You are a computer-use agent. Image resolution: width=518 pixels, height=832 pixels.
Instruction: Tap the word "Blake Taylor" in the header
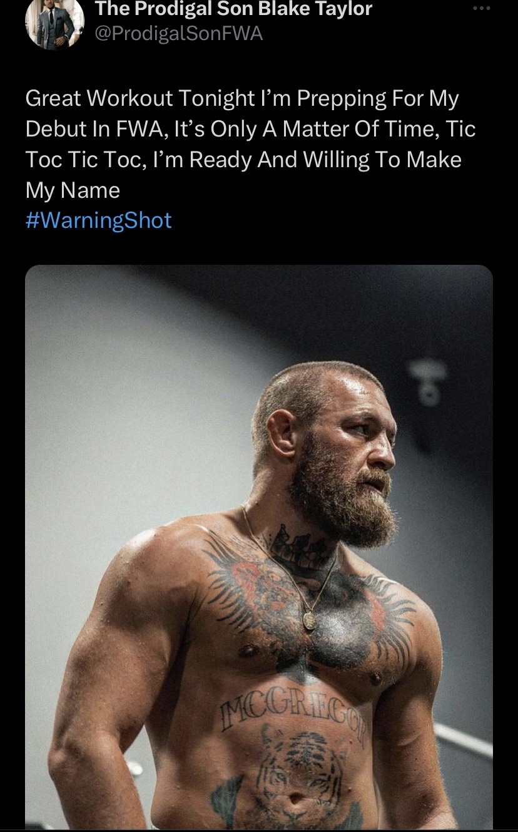[x=320, y=9]
